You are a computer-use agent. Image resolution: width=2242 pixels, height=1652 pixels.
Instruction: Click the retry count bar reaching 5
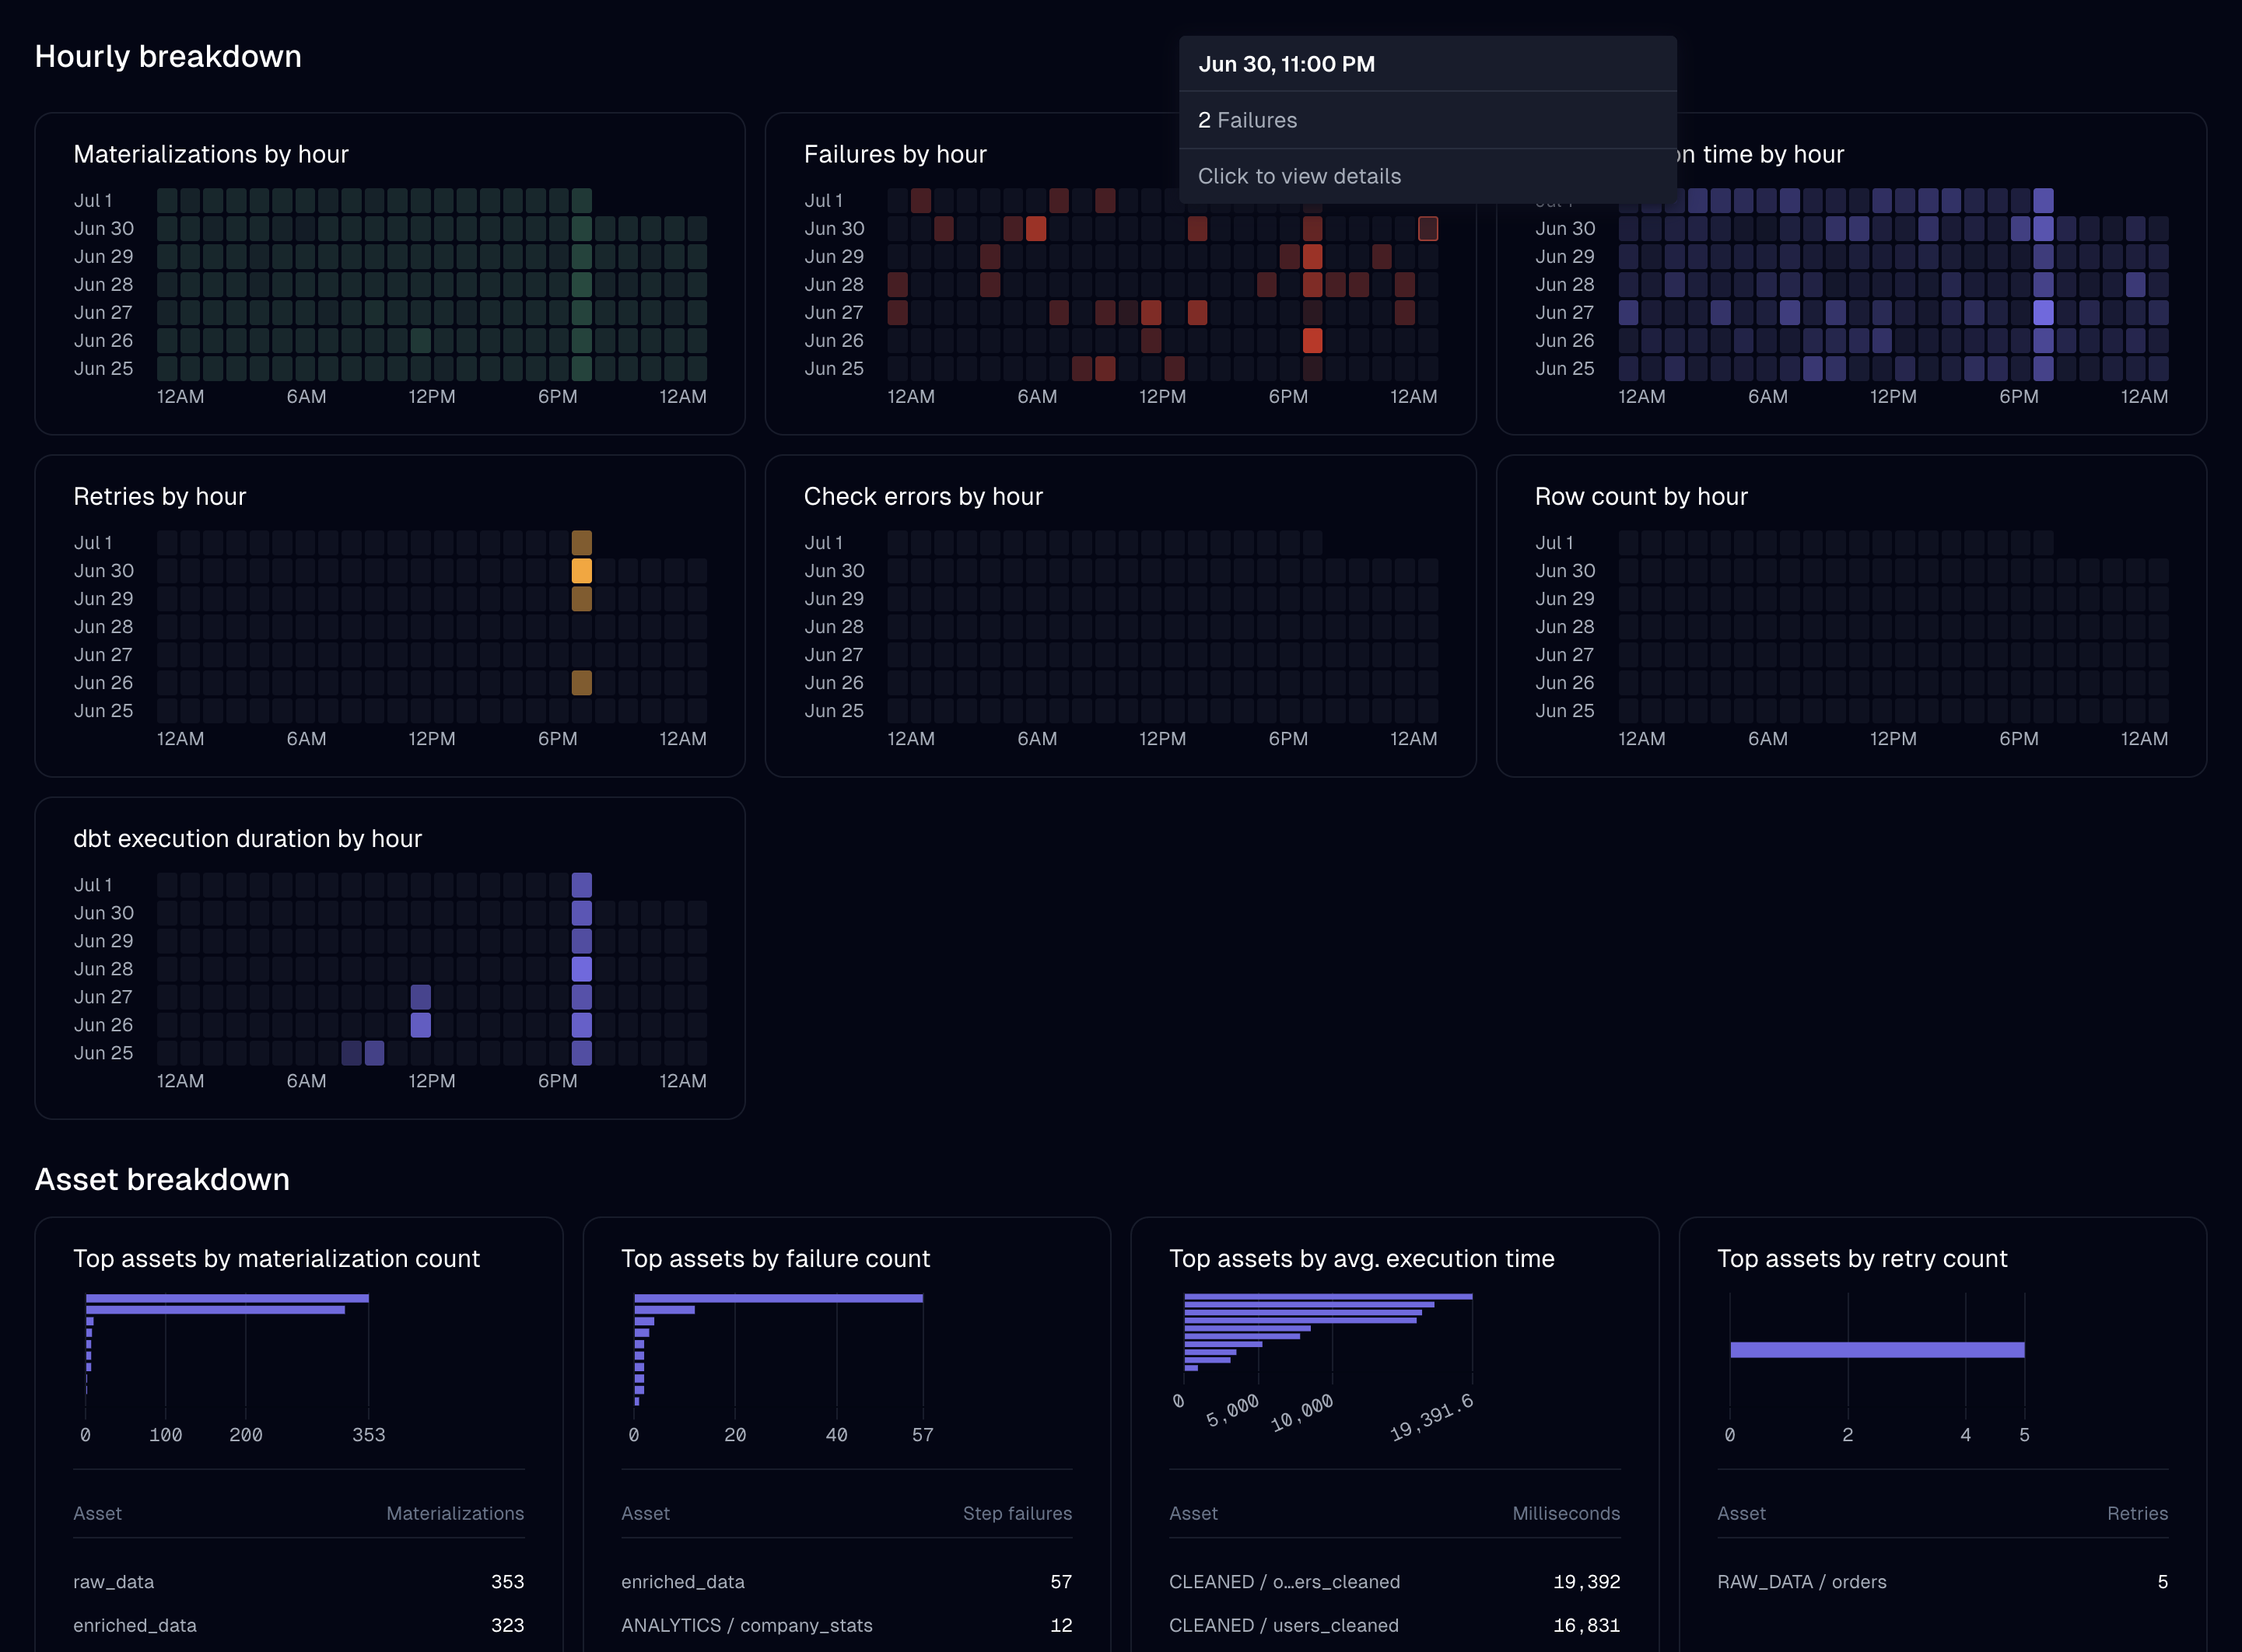click(1876, 1349)
